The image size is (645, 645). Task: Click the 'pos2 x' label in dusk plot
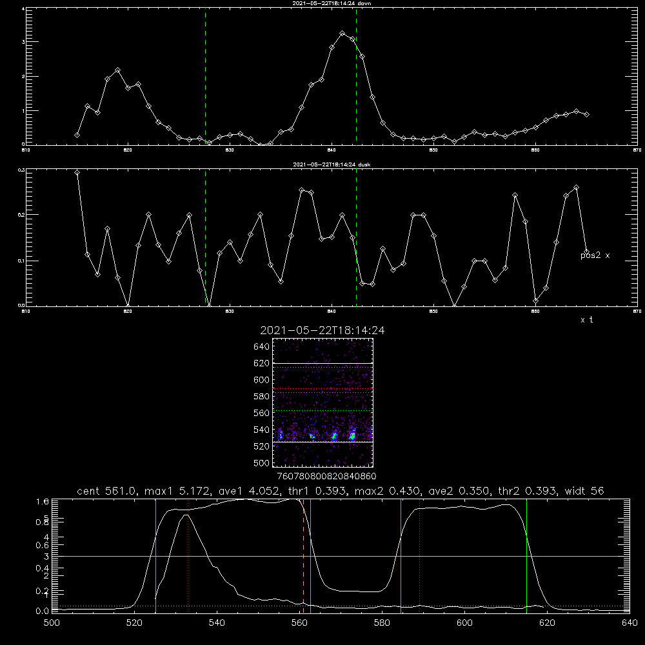pos(595,255)
